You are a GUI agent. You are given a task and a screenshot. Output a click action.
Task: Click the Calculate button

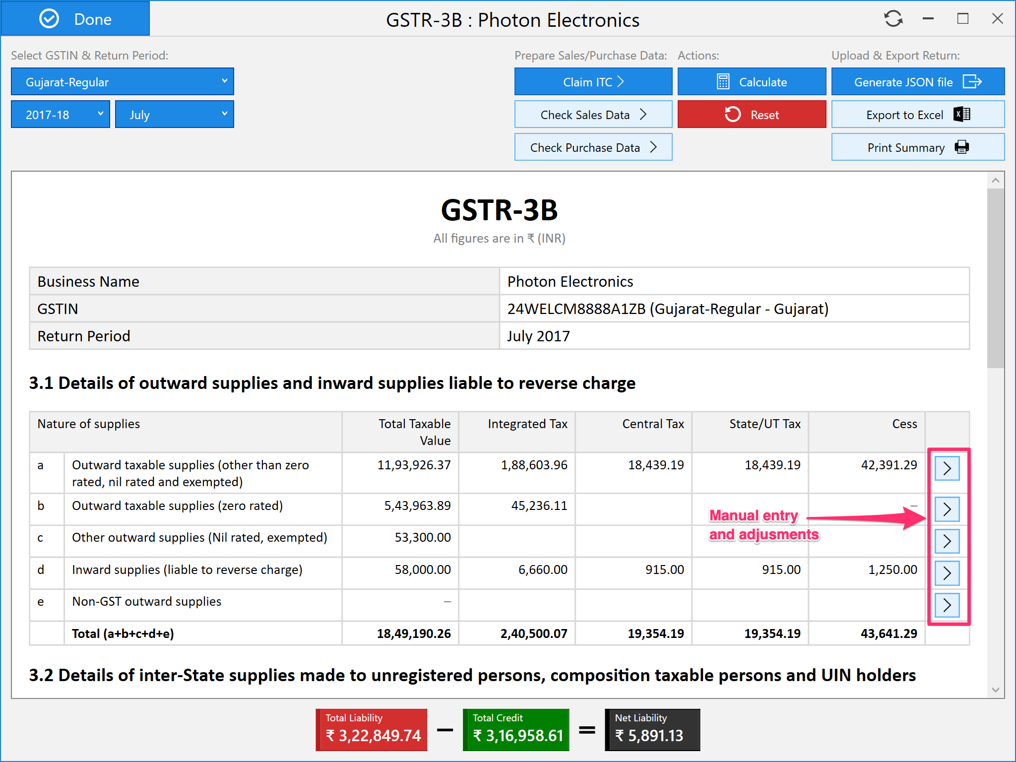[752, 82]
